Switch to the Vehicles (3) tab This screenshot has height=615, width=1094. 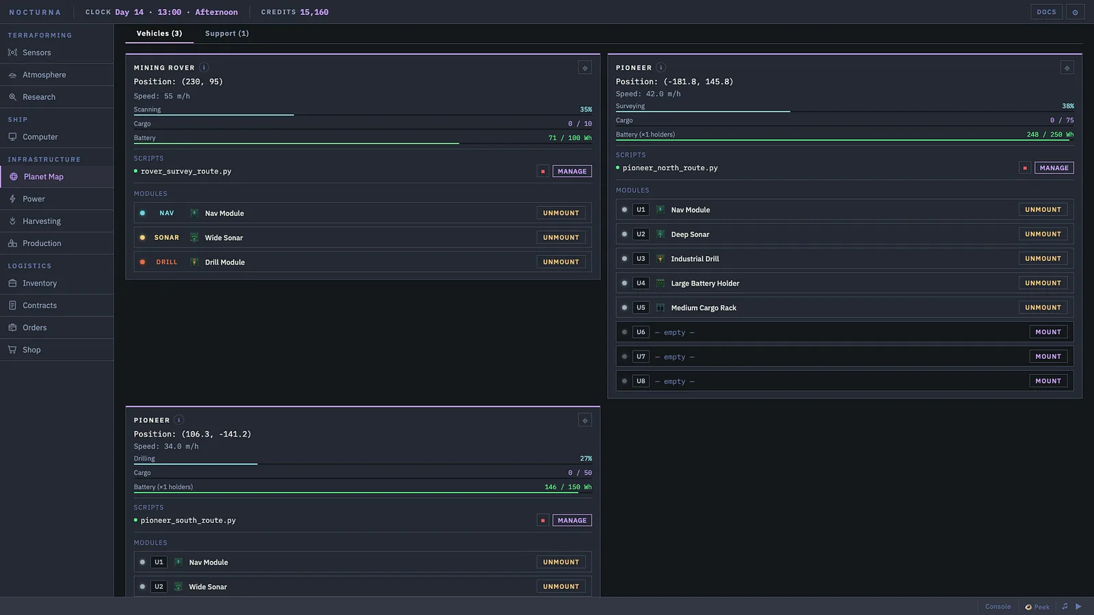point(159,33)
